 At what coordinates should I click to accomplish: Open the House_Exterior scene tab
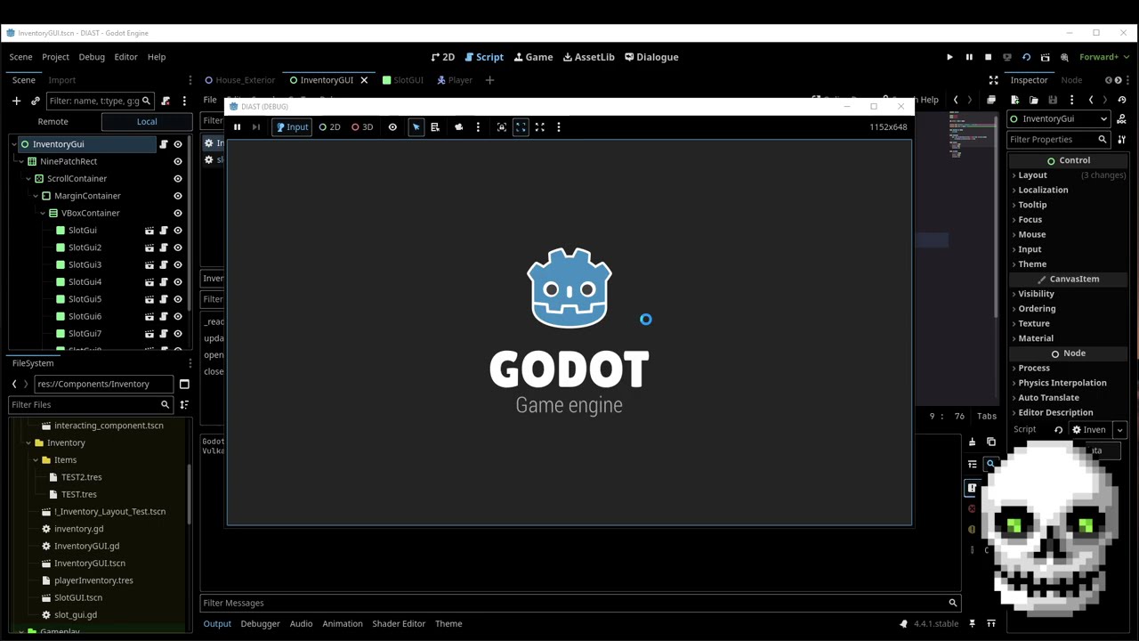(239, 80)
